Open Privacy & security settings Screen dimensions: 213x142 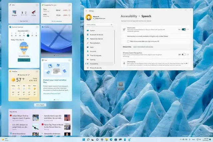(x=100, y=68)
